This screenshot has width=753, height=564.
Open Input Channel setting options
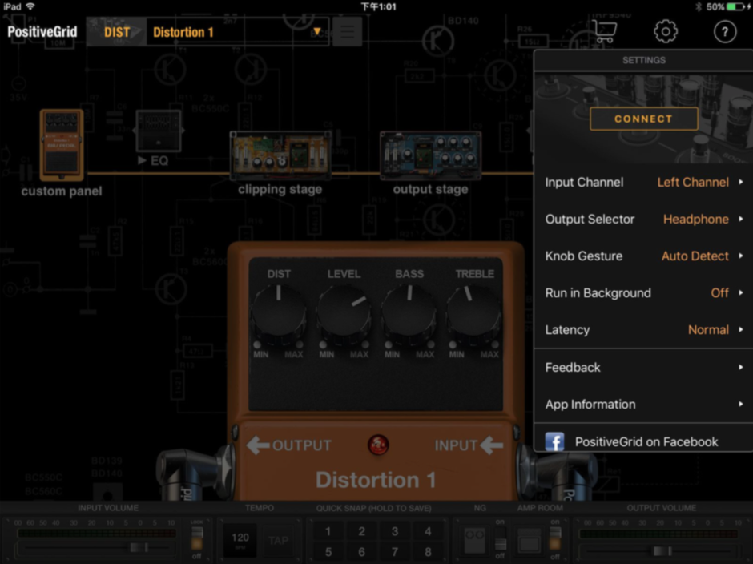click(643, 182)
